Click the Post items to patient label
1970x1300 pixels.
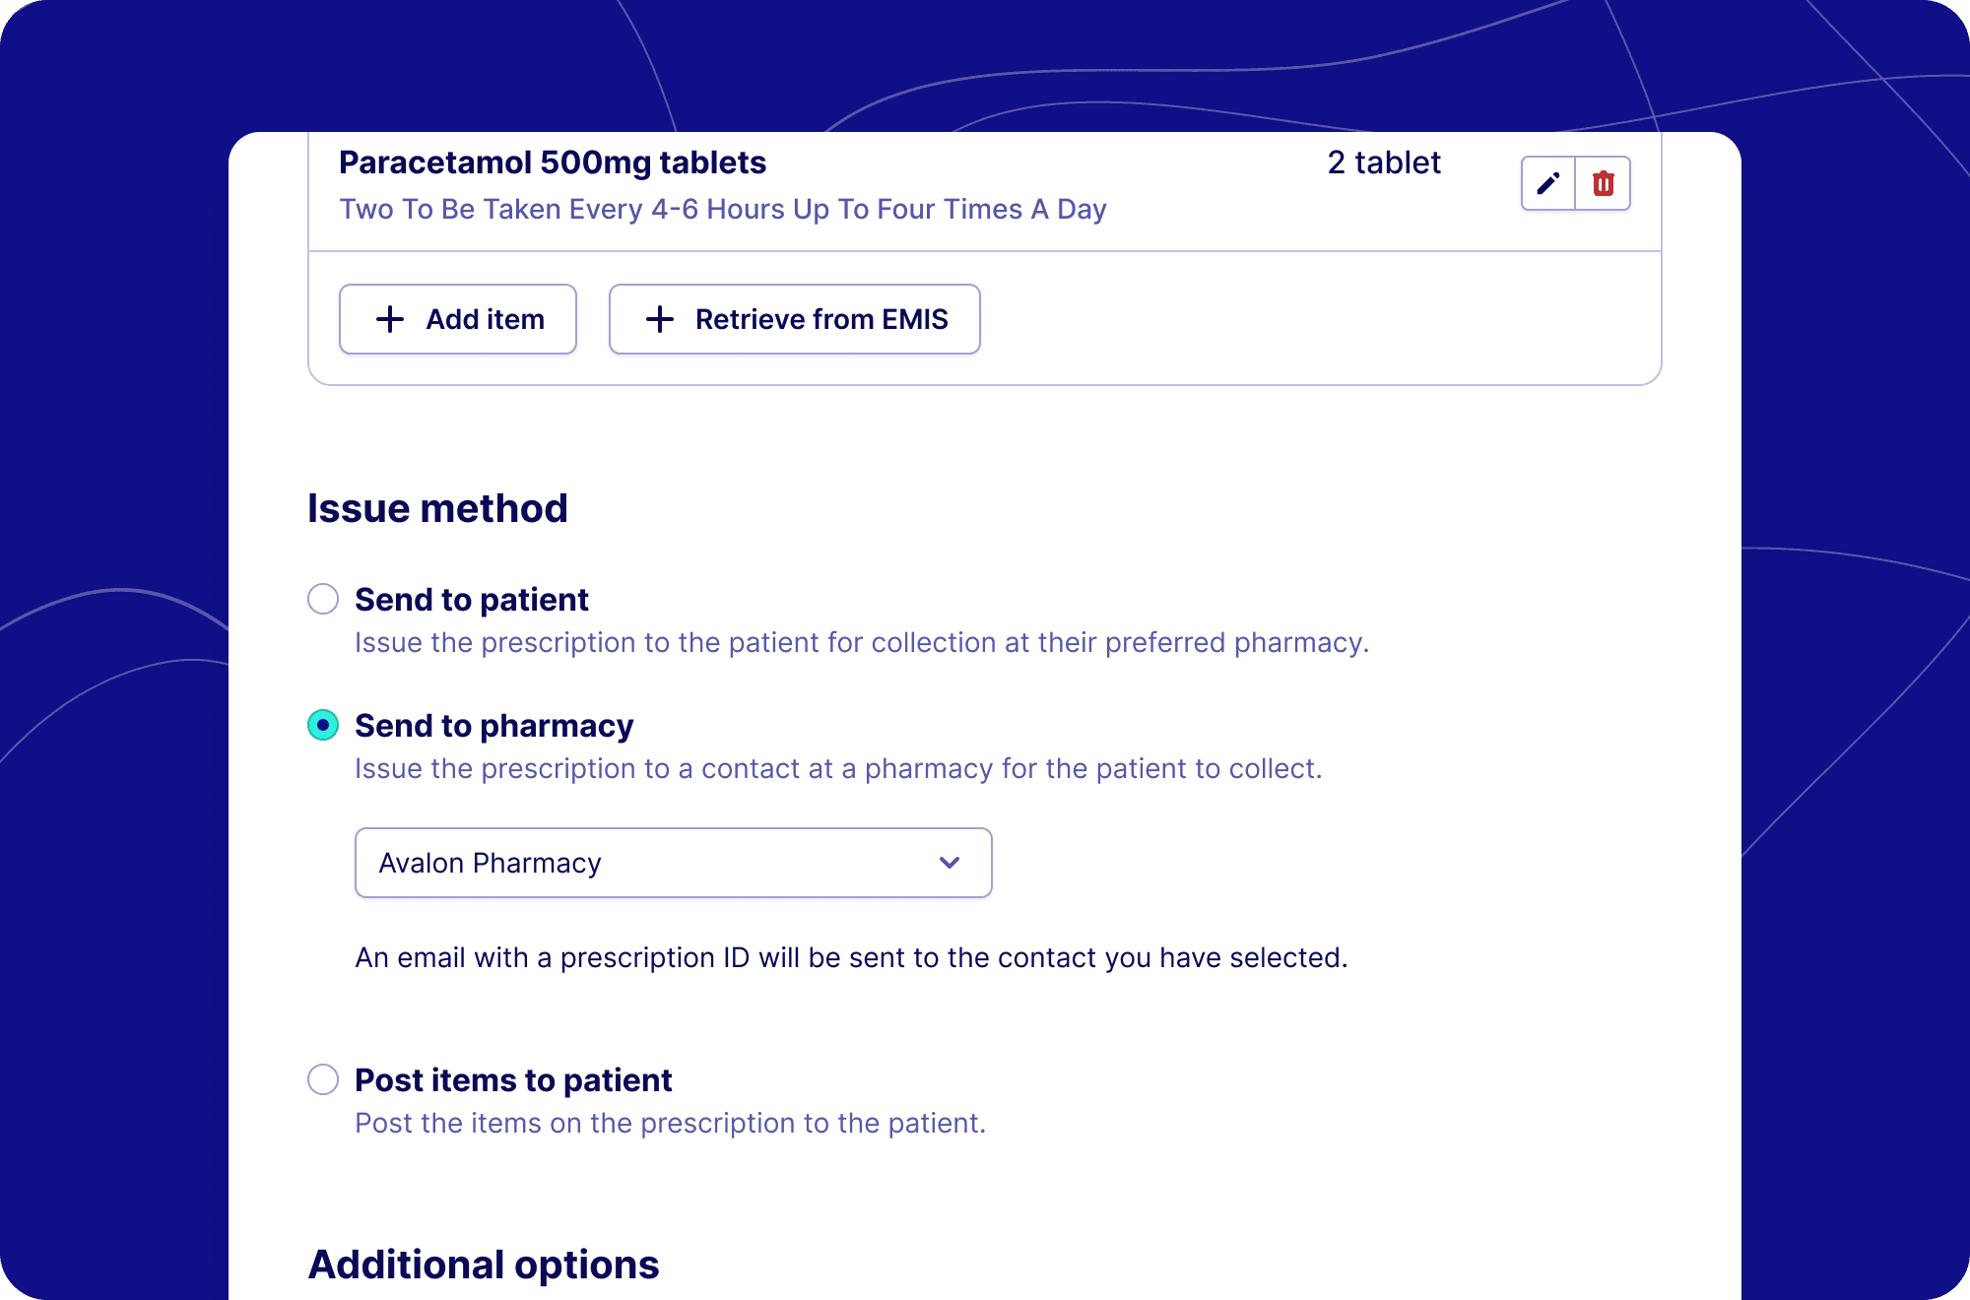[513, 1079]
